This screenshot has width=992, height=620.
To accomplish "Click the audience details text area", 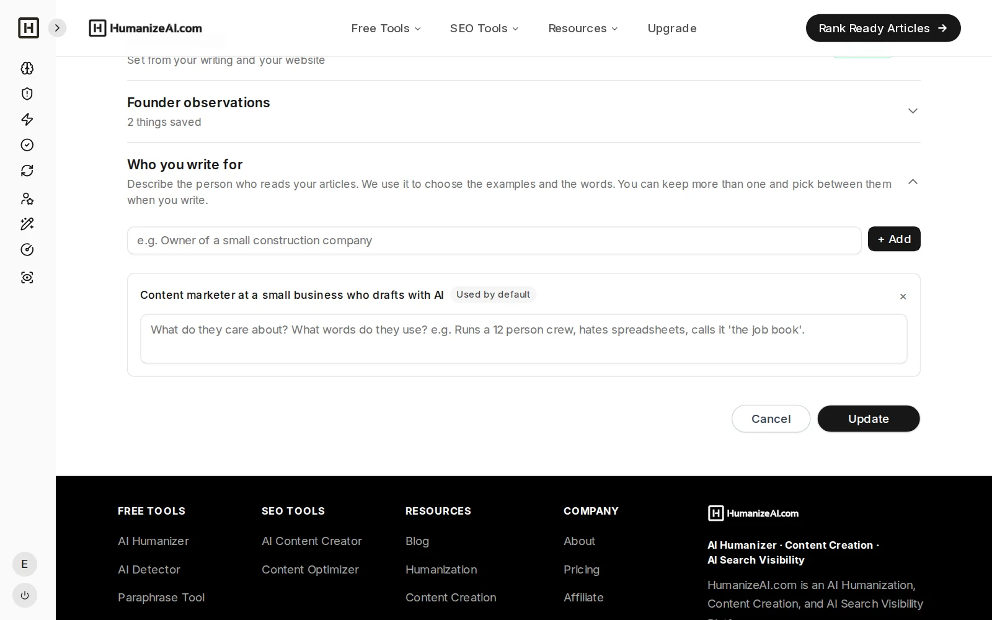I will pos(524,339).
